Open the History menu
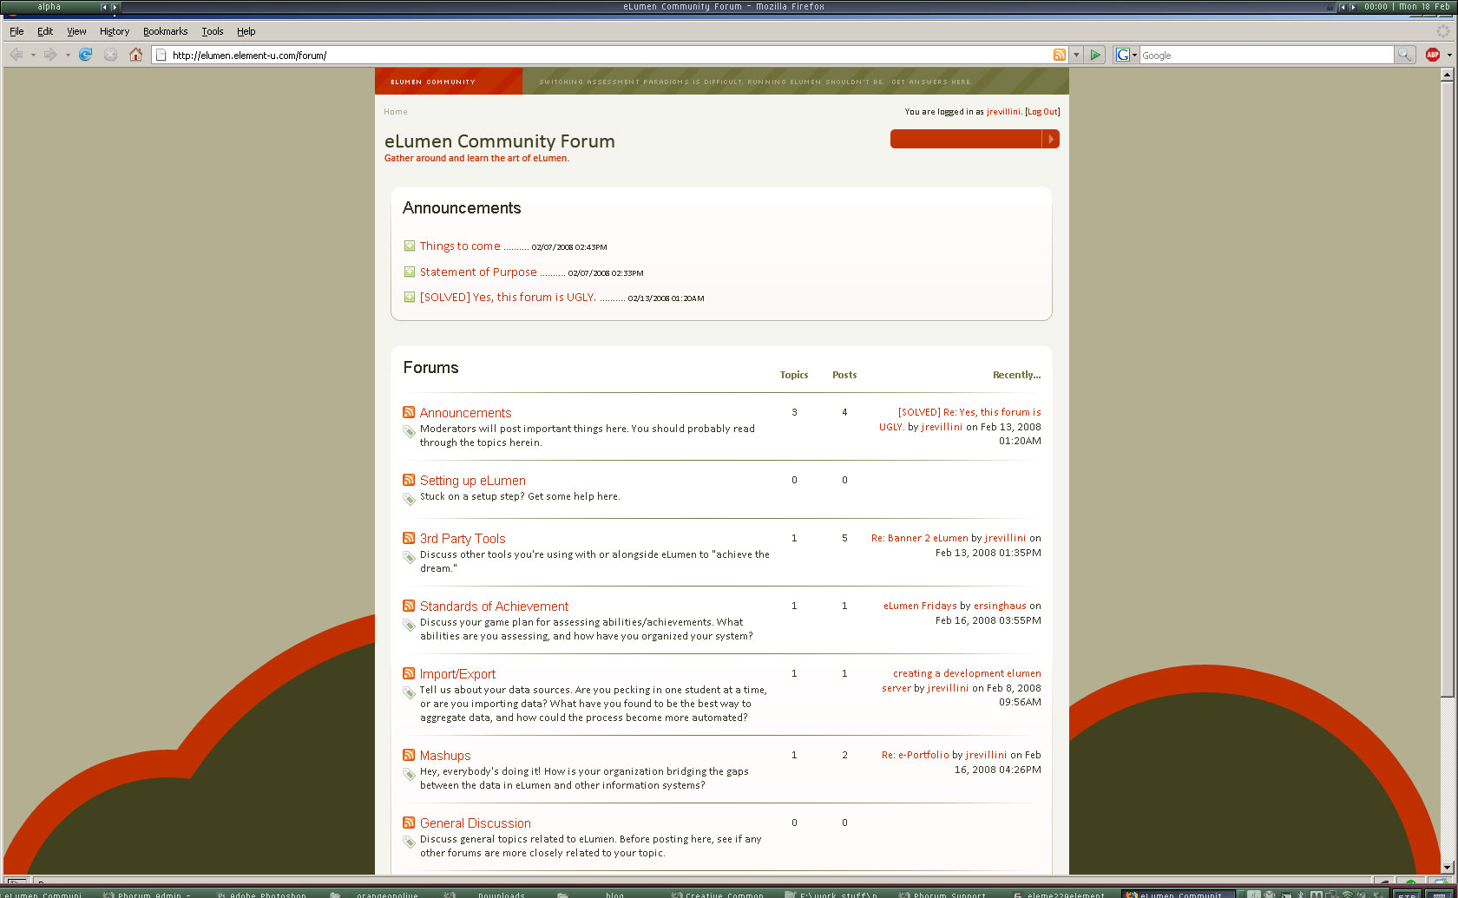 [115, 31]
